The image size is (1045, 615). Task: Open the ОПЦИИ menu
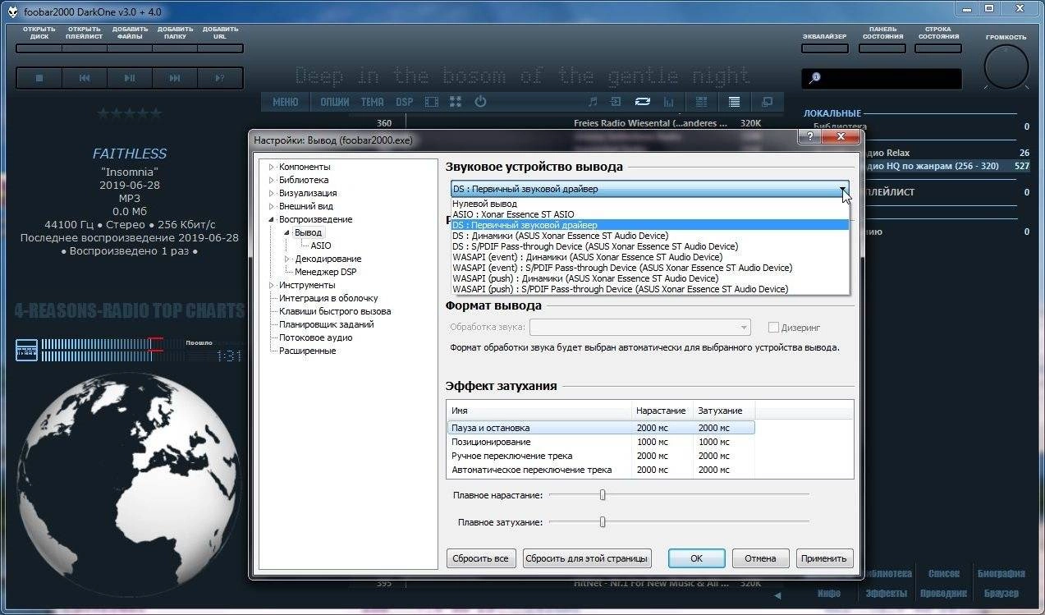coord(335,102)
